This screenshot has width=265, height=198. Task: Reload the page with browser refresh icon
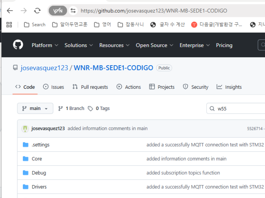[37, 11]
